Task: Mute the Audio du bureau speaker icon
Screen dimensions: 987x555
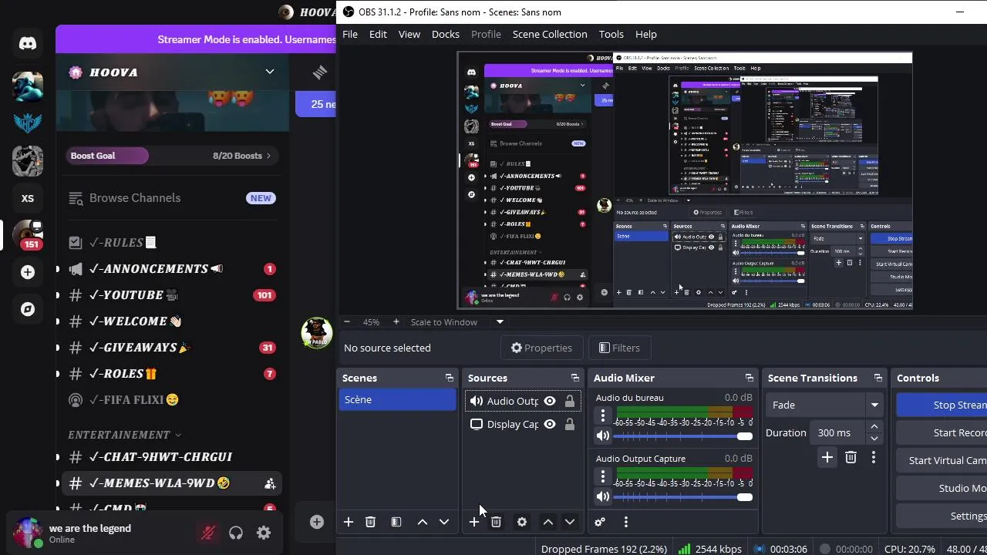Action: click(603, 436)
